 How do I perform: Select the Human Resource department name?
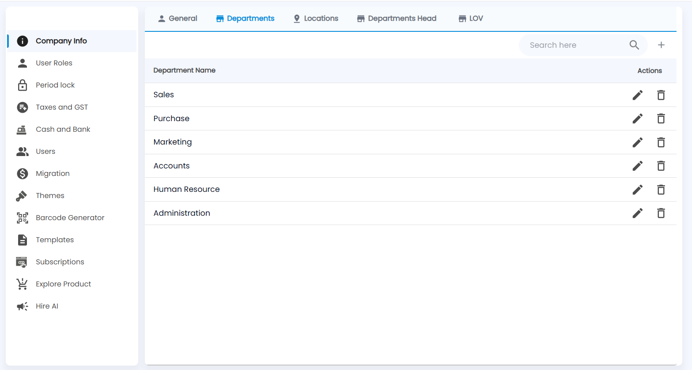pyautogui.click(x=186, y=189)
